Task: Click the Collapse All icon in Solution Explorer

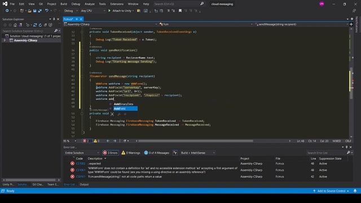Action: pyautogui.click(x=45, y=25)
